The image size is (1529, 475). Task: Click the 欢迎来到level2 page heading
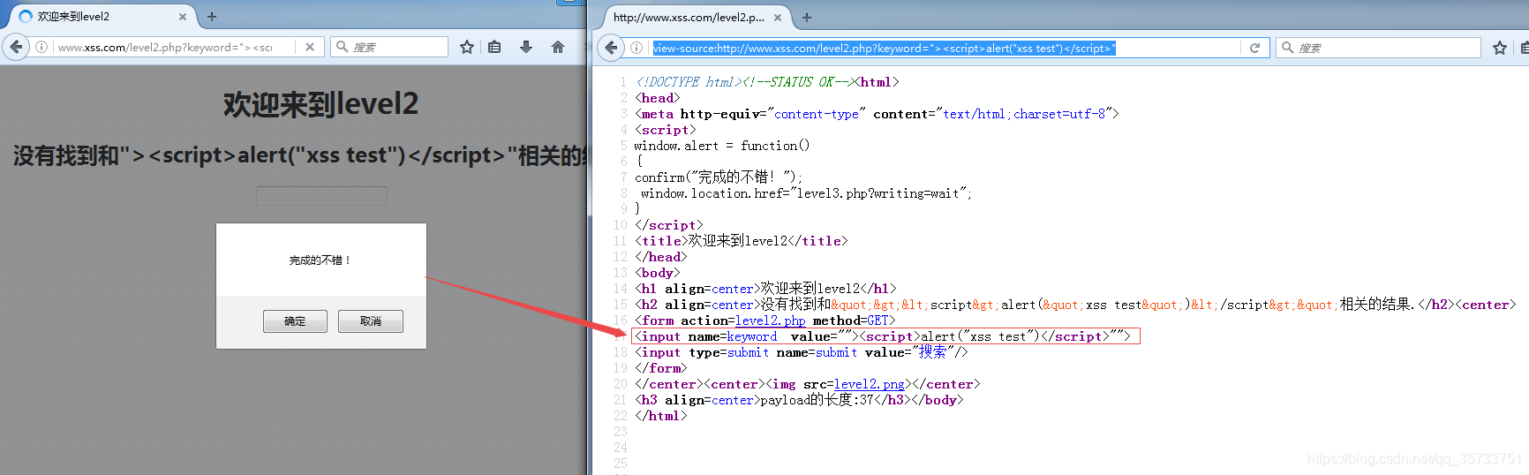pyautogui.click(x=320, y=104)
